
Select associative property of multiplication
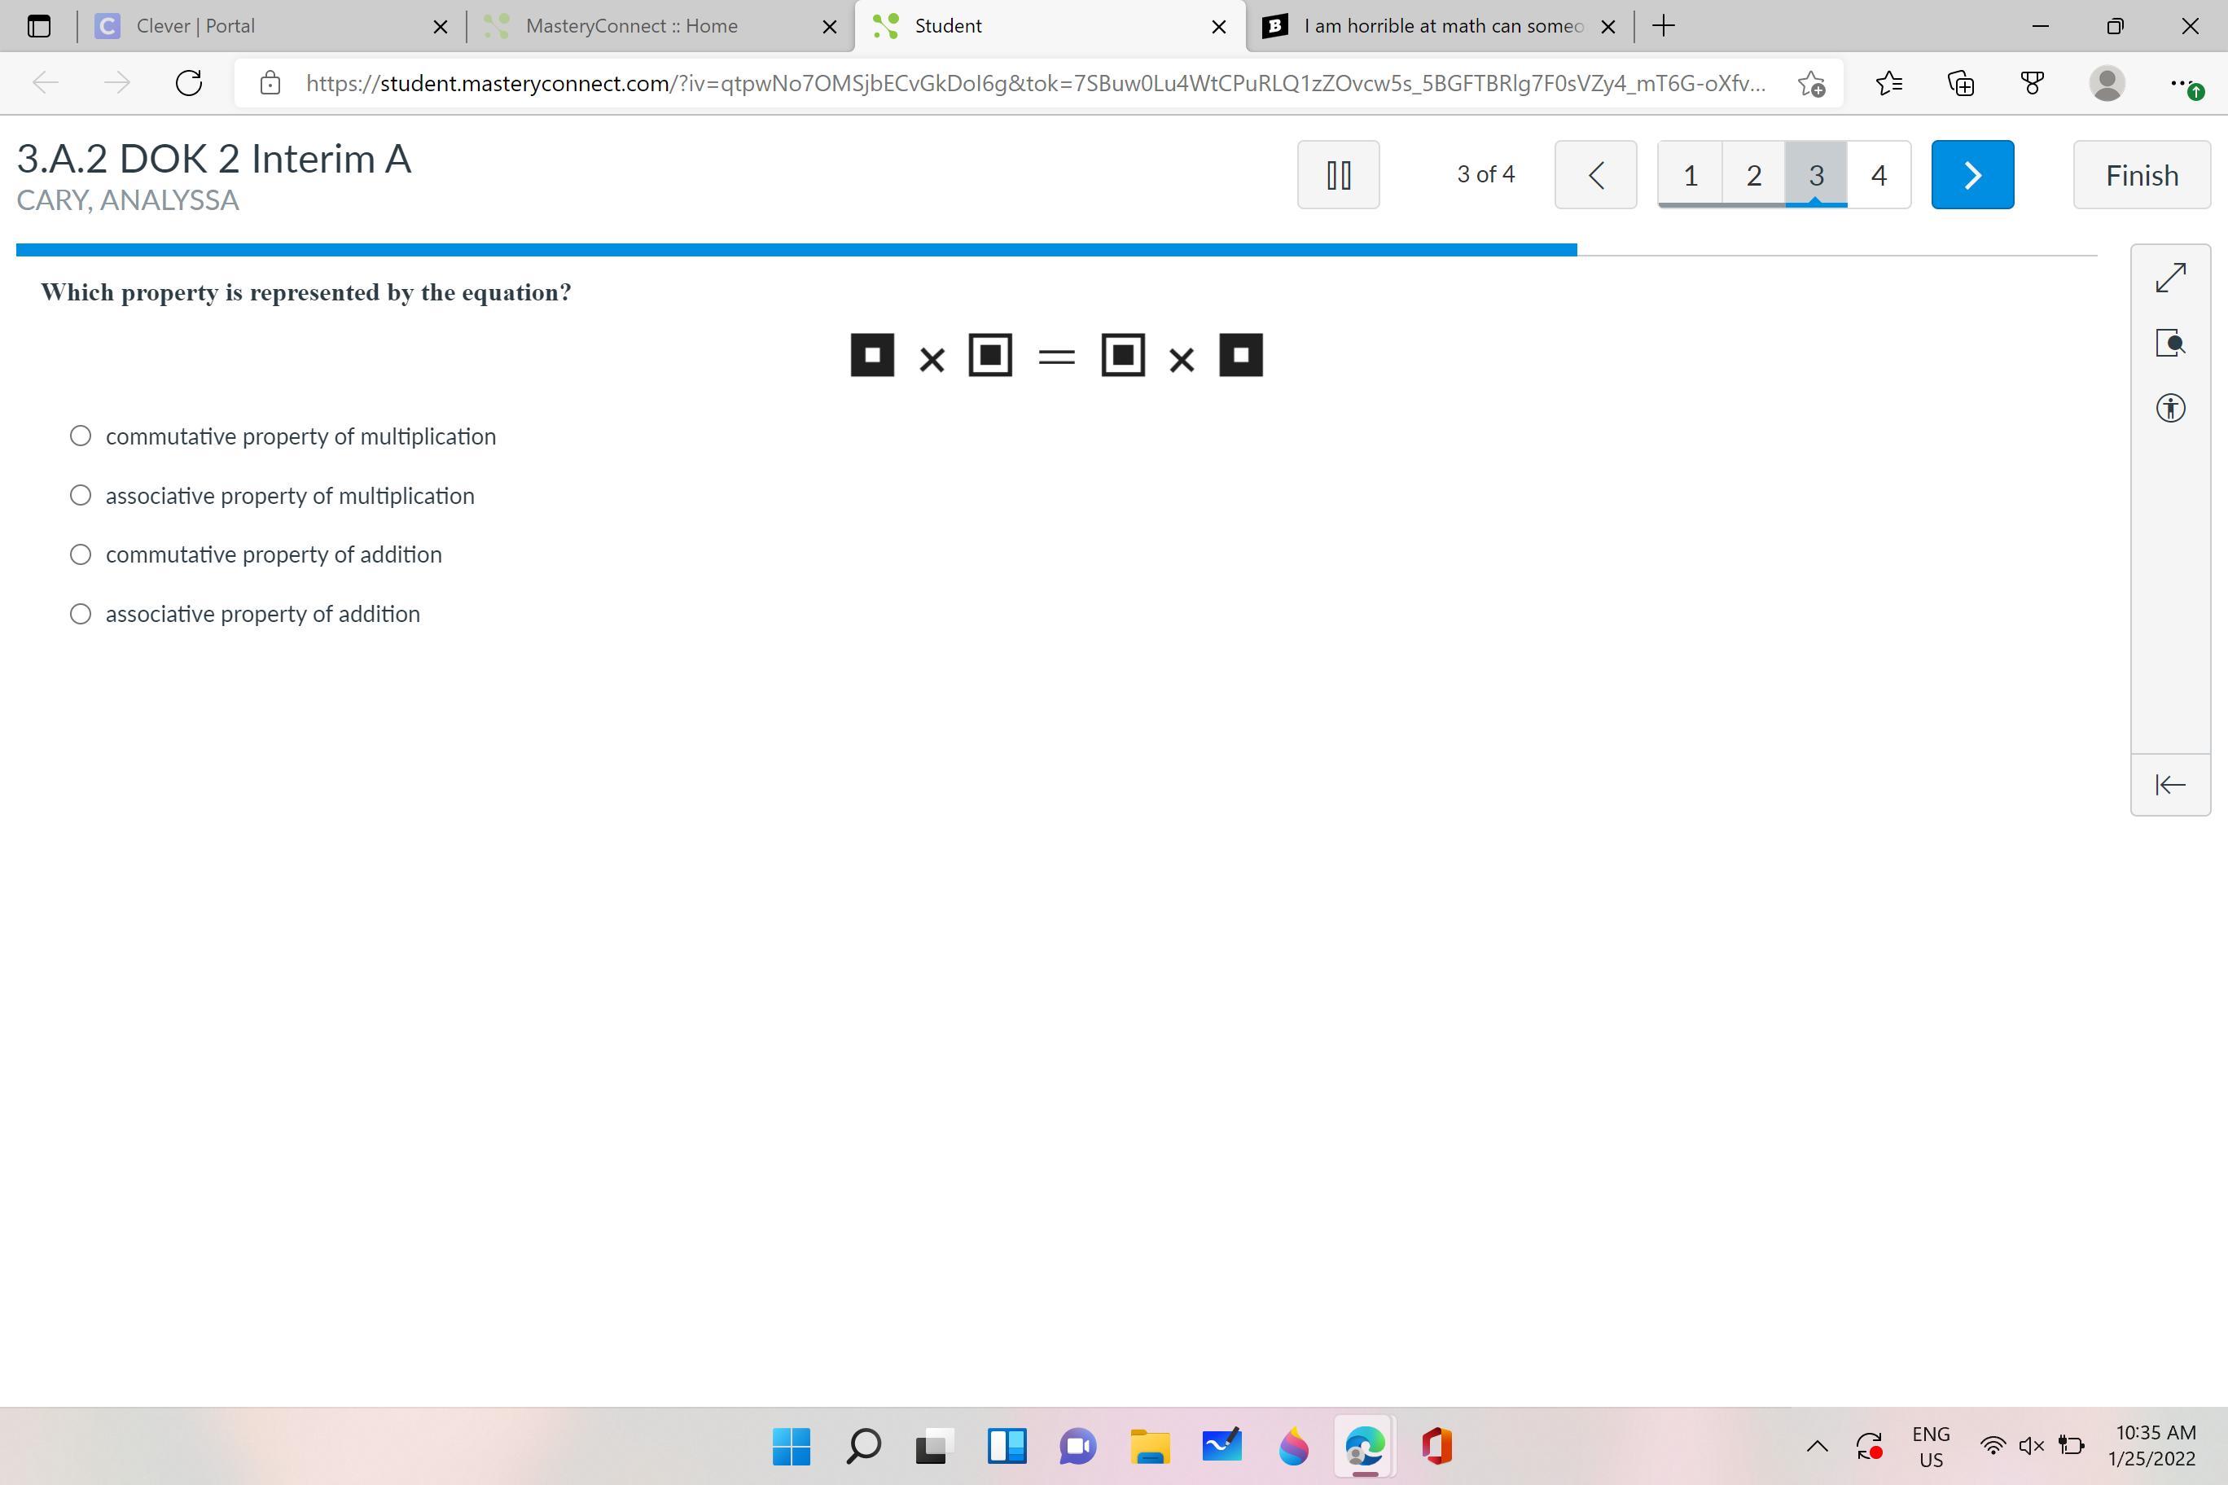pos(81,495)
